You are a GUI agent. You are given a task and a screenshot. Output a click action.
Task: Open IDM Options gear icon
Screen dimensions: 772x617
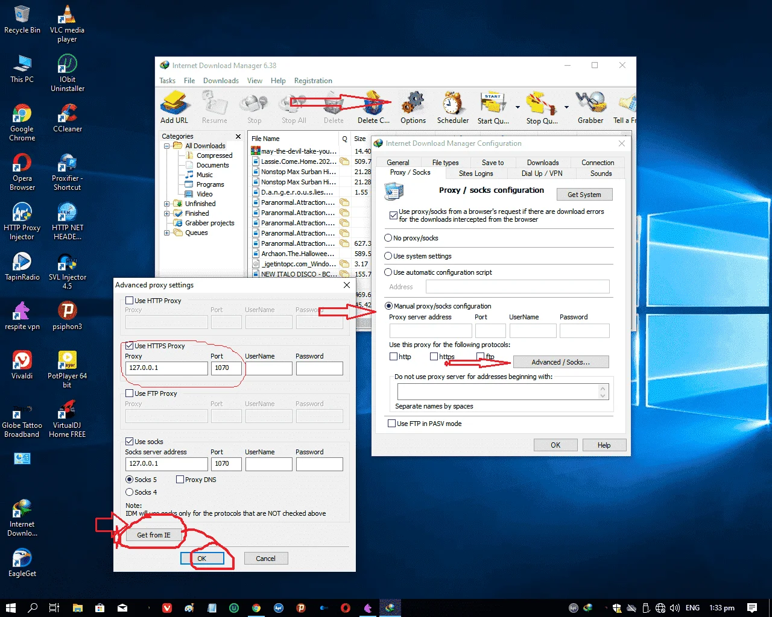click(413, 107)
